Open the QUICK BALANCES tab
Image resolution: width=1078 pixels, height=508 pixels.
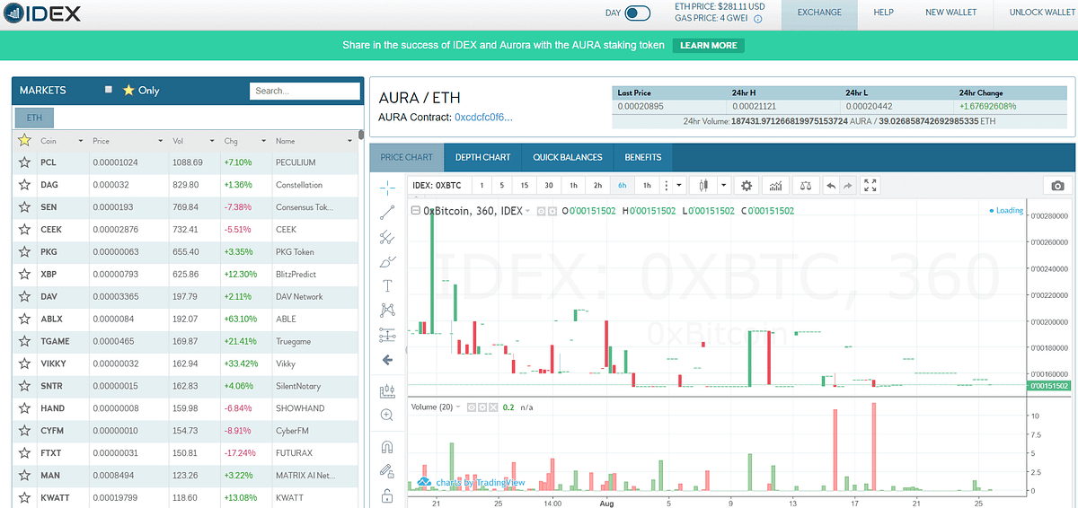click(x=568, y=157)
